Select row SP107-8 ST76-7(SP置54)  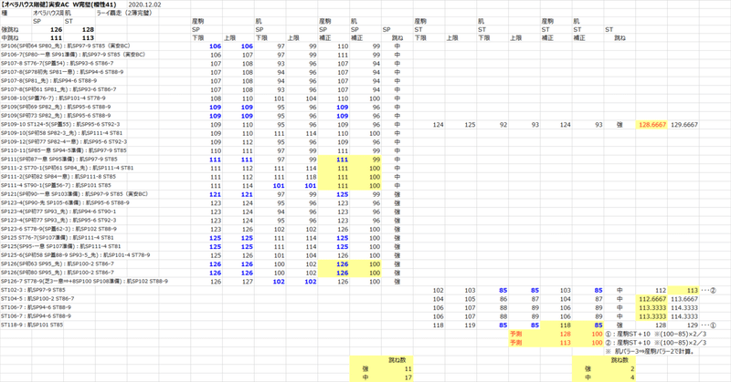pos(57,63)
